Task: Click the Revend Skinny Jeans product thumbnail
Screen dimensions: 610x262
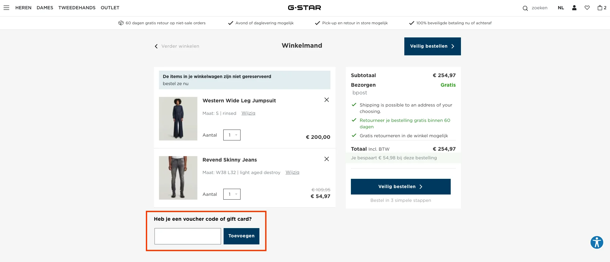Action: click(178, 178)
